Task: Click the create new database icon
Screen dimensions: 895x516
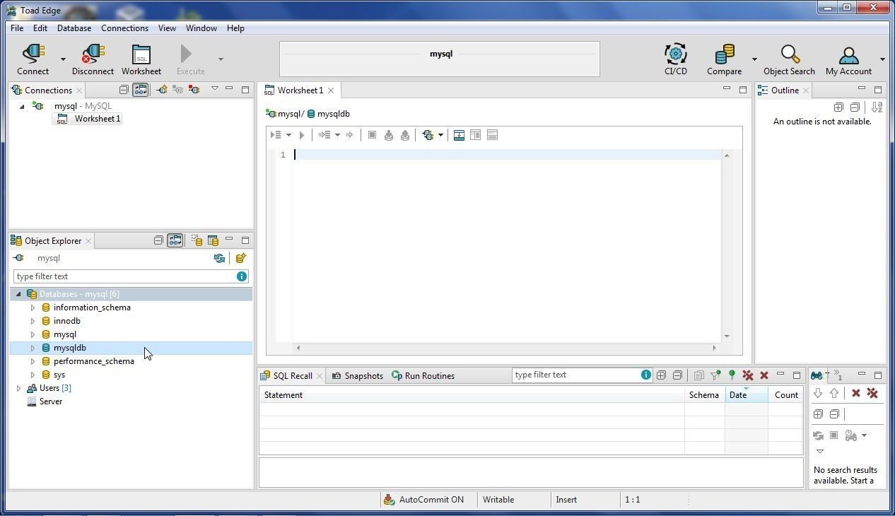Action: (x=240, y=258)
